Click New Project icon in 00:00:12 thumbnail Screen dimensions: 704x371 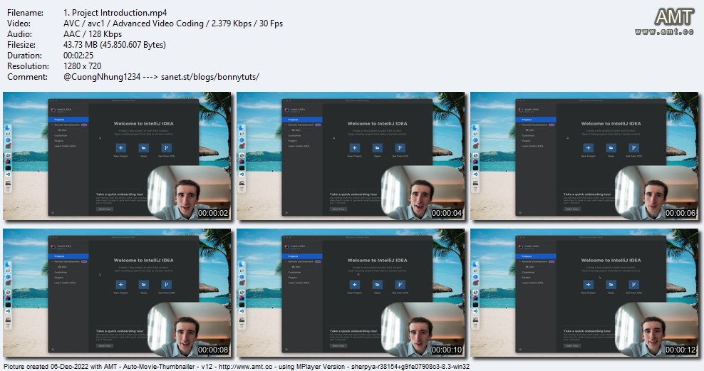[588, 284]
